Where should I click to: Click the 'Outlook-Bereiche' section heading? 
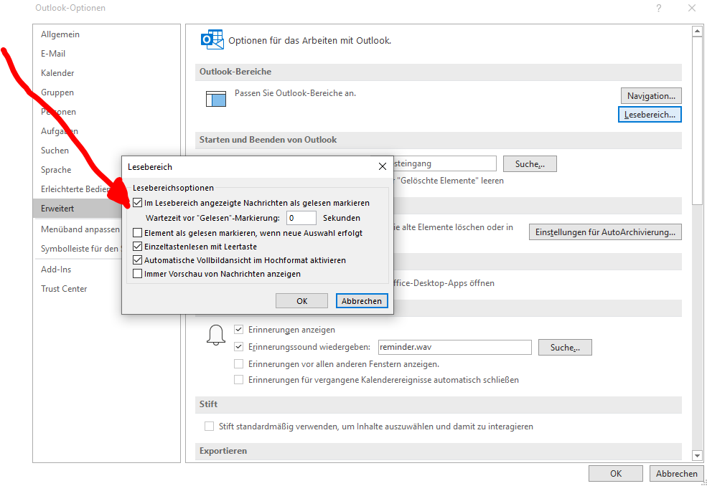(x=235, y=72)
